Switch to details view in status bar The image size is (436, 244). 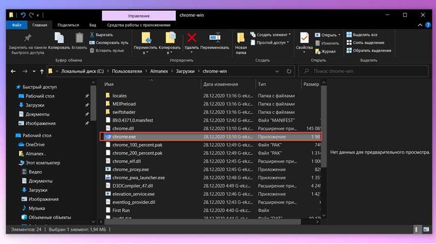click(x=417, y=229)
